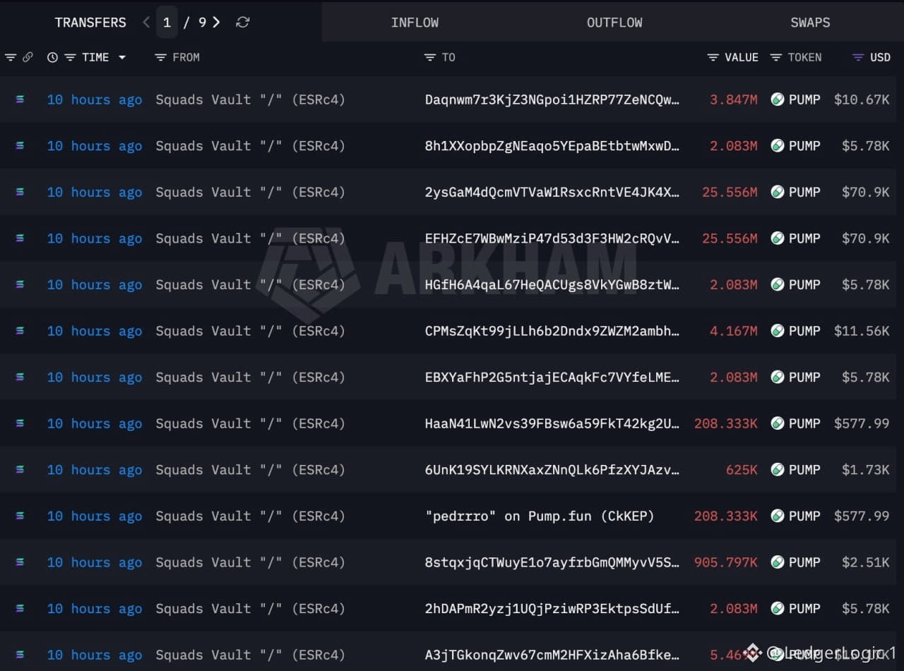The width and height of the screenshot is (904, 671).
Task: Click the 3.847M value
Action: 734,99
